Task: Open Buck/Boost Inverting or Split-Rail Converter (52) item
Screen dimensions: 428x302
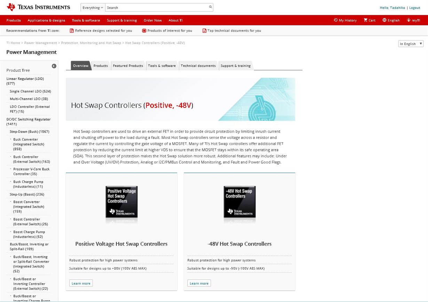Action: pyautogui.click(x=31, y=264)
